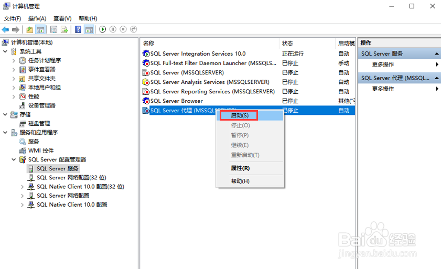Sort by the 状态 column header

coord(307,43)
